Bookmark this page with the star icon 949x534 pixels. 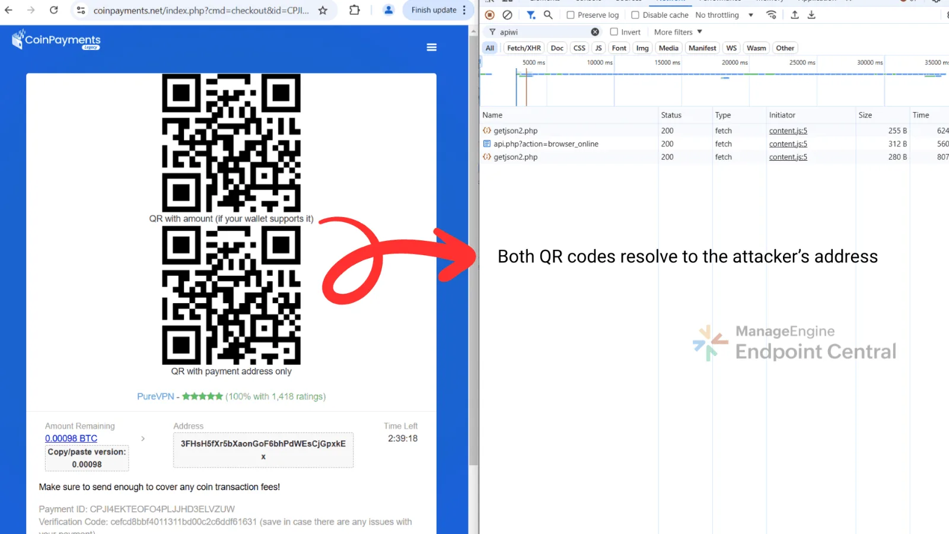tap(323, 10)
